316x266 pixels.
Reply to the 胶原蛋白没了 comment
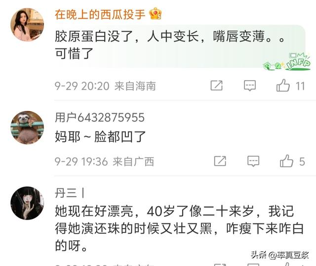point(250,86)
